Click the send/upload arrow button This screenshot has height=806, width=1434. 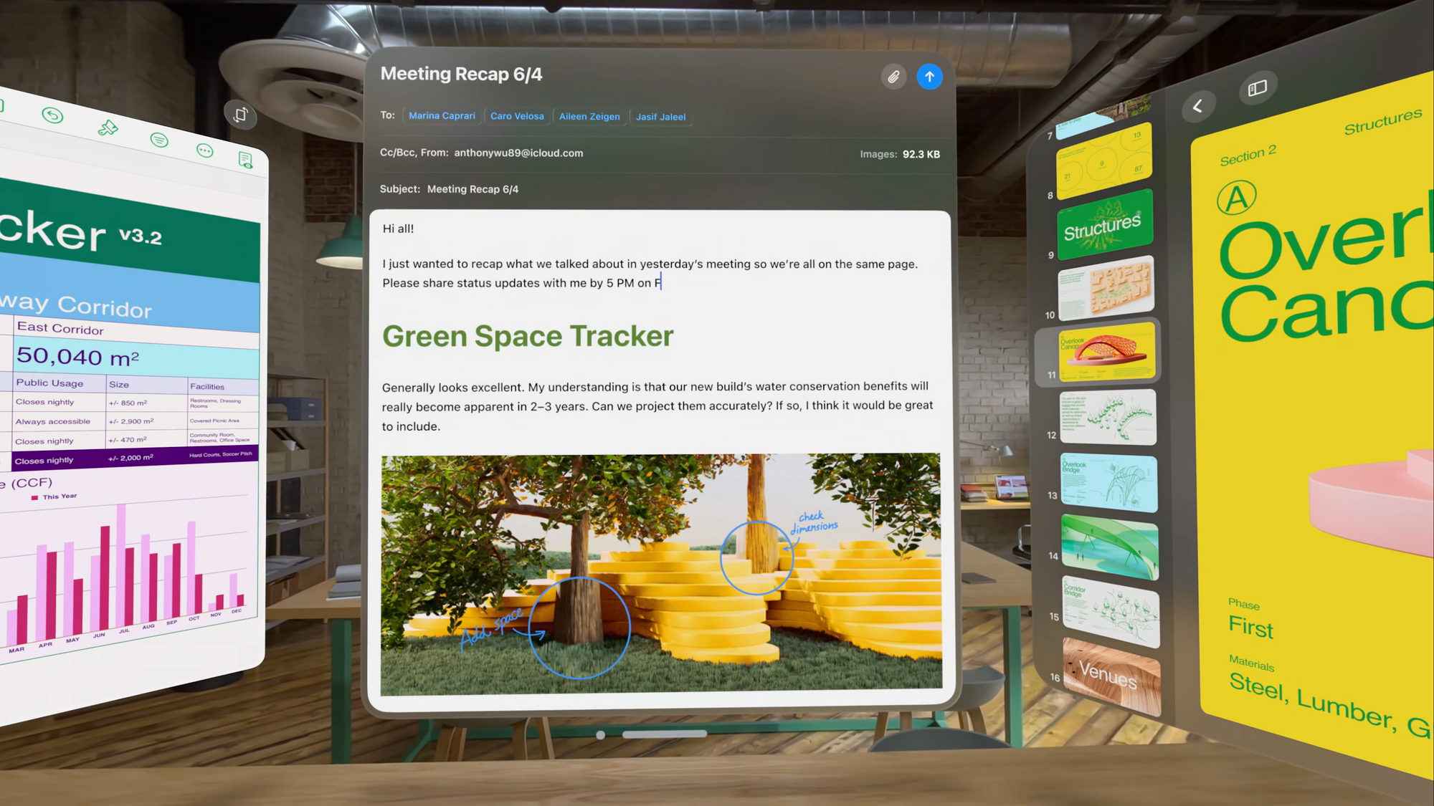(929, 77)
